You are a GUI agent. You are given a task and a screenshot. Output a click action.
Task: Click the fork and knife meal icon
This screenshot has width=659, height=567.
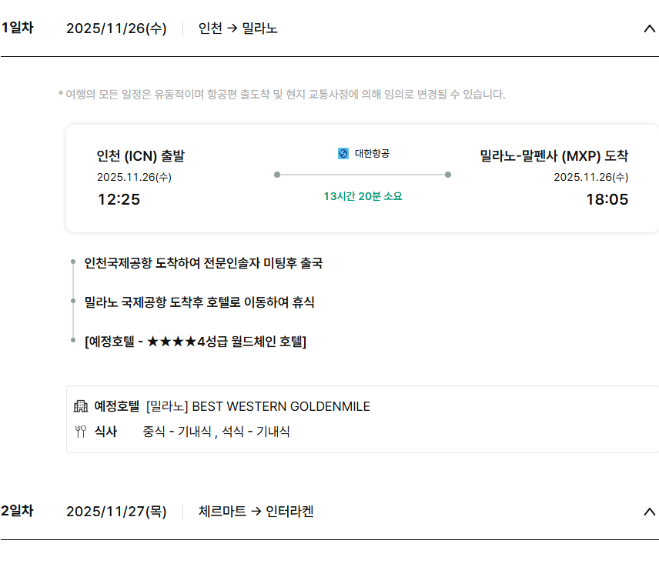point(81,432)
